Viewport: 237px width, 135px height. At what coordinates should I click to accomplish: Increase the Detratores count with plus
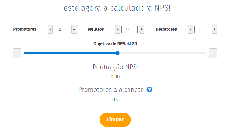tap(215, 29)
